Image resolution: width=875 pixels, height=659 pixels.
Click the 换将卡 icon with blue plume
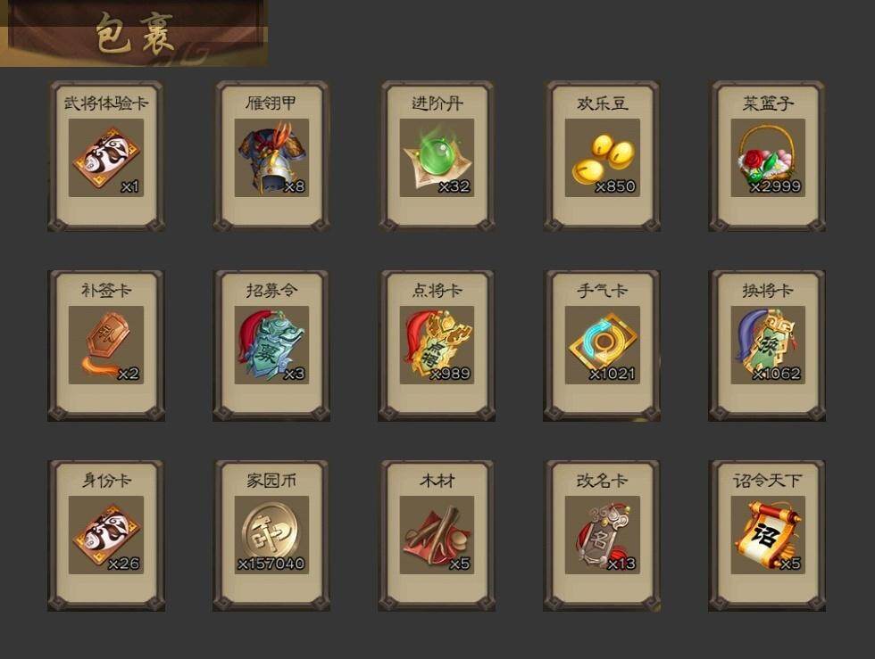pos(768,345)
